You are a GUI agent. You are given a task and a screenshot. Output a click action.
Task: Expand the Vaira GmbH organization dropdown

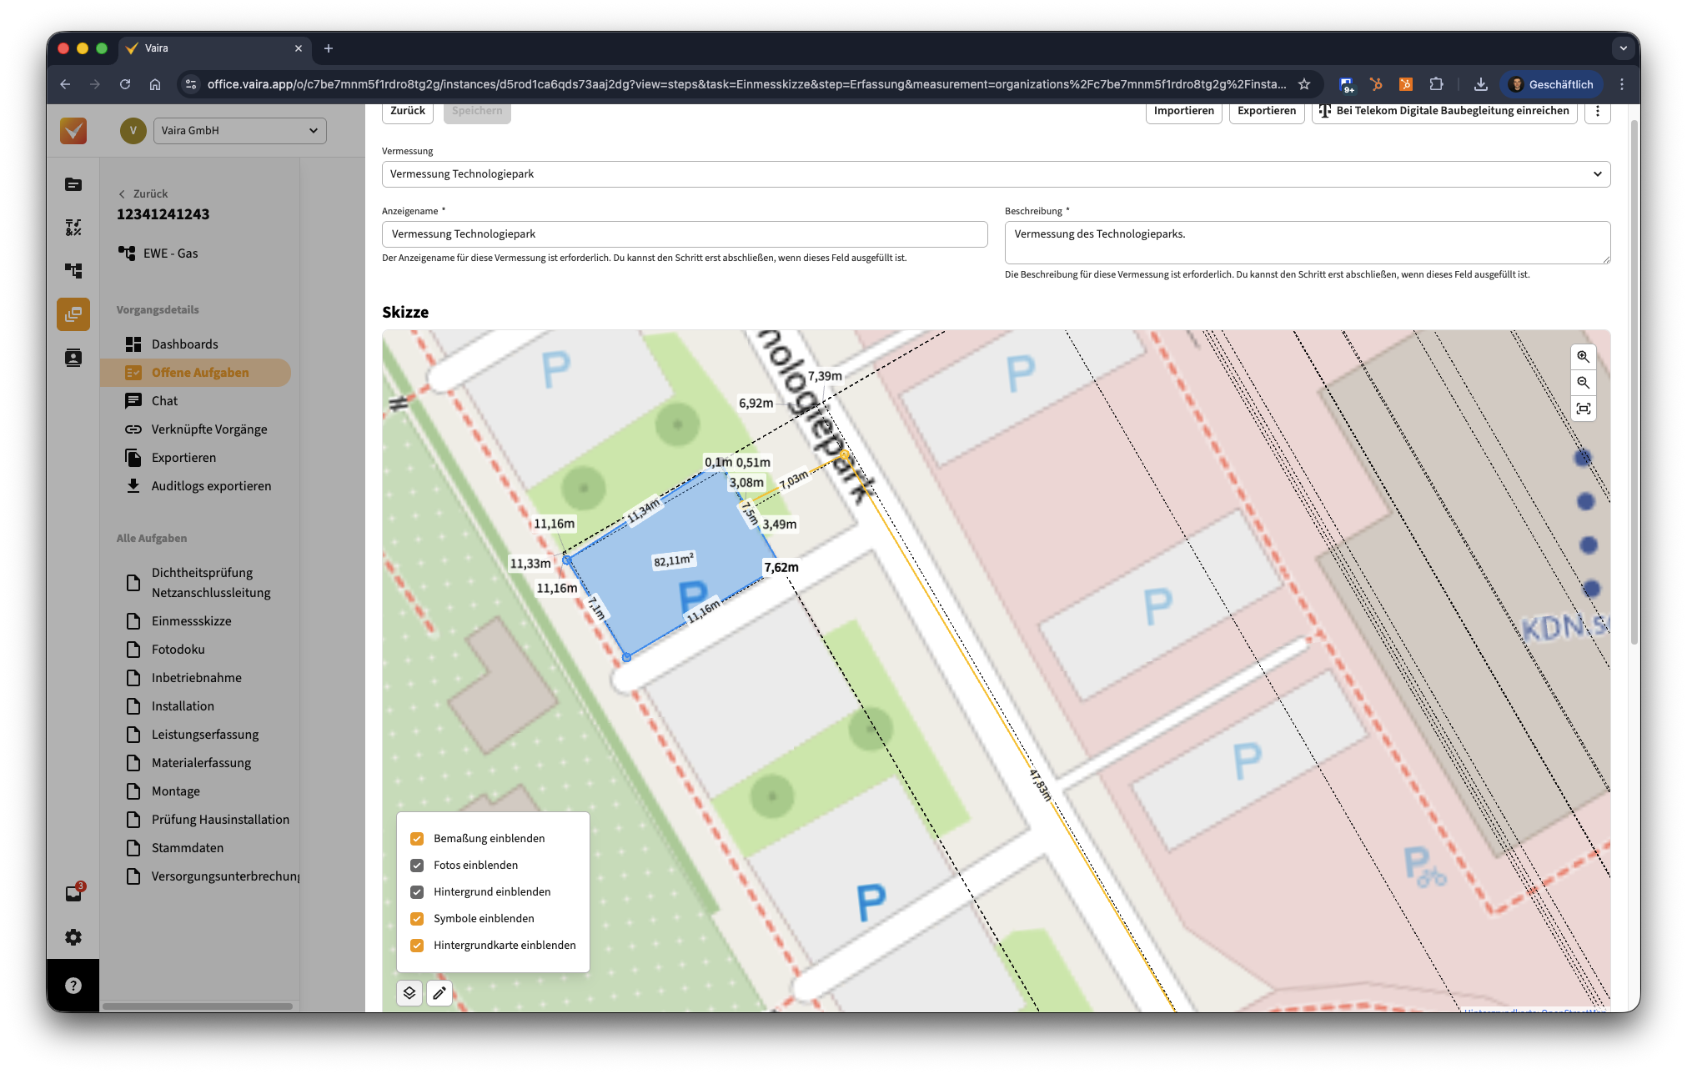(x=239, y=131)
